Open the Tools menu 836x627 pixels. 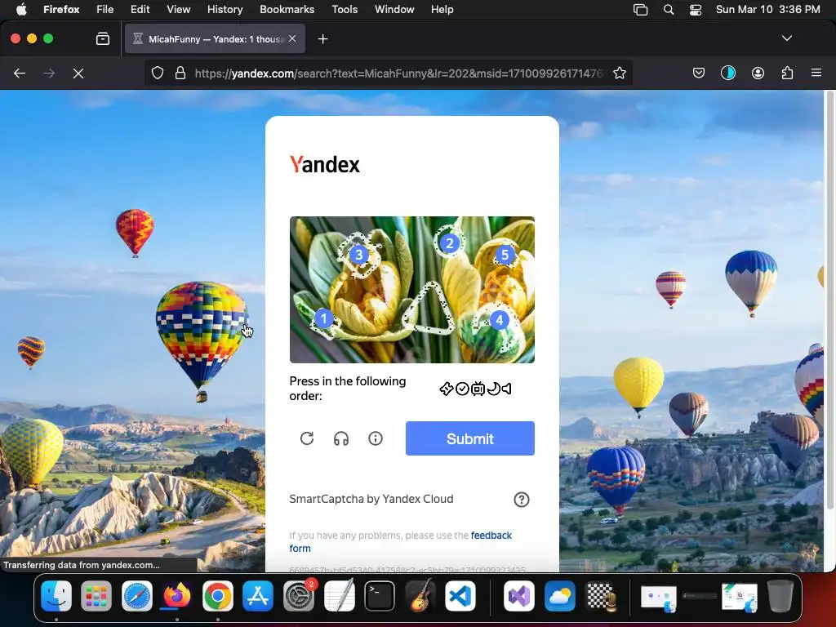tap(345, 9)
